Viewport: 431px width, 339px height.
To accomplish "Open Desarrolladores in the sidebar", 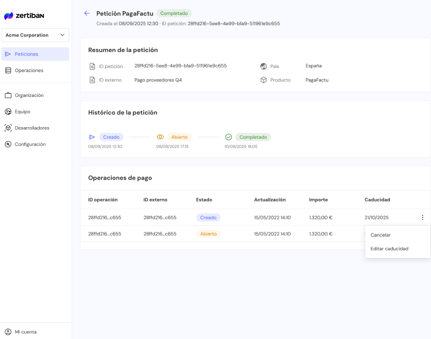I will (32, 128).
